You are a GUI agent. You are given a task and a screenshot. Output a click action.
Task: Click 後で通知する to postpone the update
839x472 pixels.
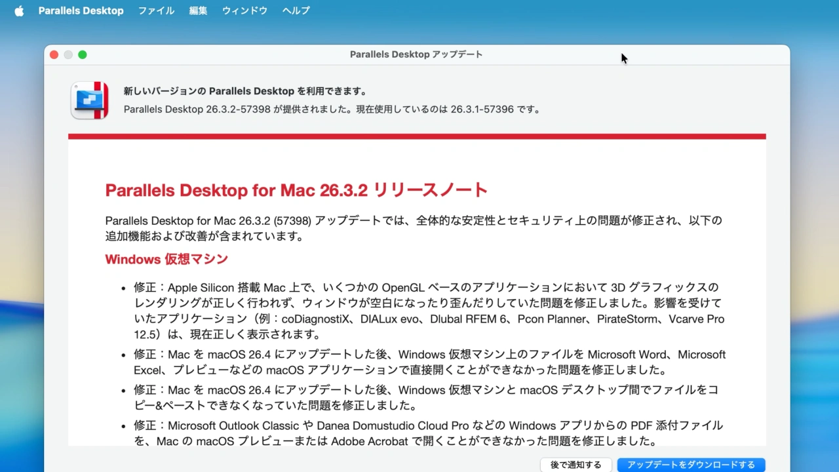tap(576, 464)
